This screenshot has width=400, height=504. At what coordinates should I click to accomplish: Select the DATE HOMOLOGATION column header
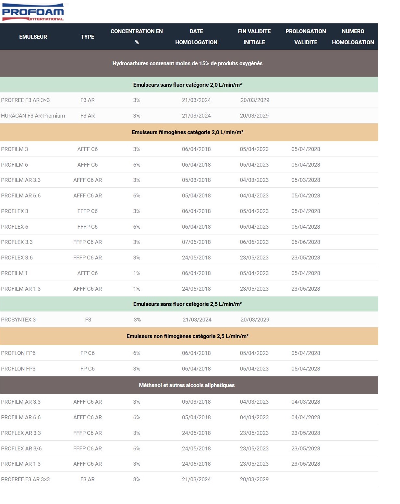[196, 37]
